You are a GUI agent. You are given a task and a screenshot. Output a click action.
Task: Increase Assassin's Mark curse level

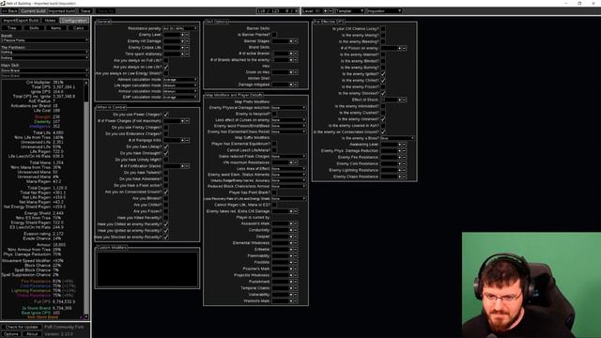pos(291,223)
